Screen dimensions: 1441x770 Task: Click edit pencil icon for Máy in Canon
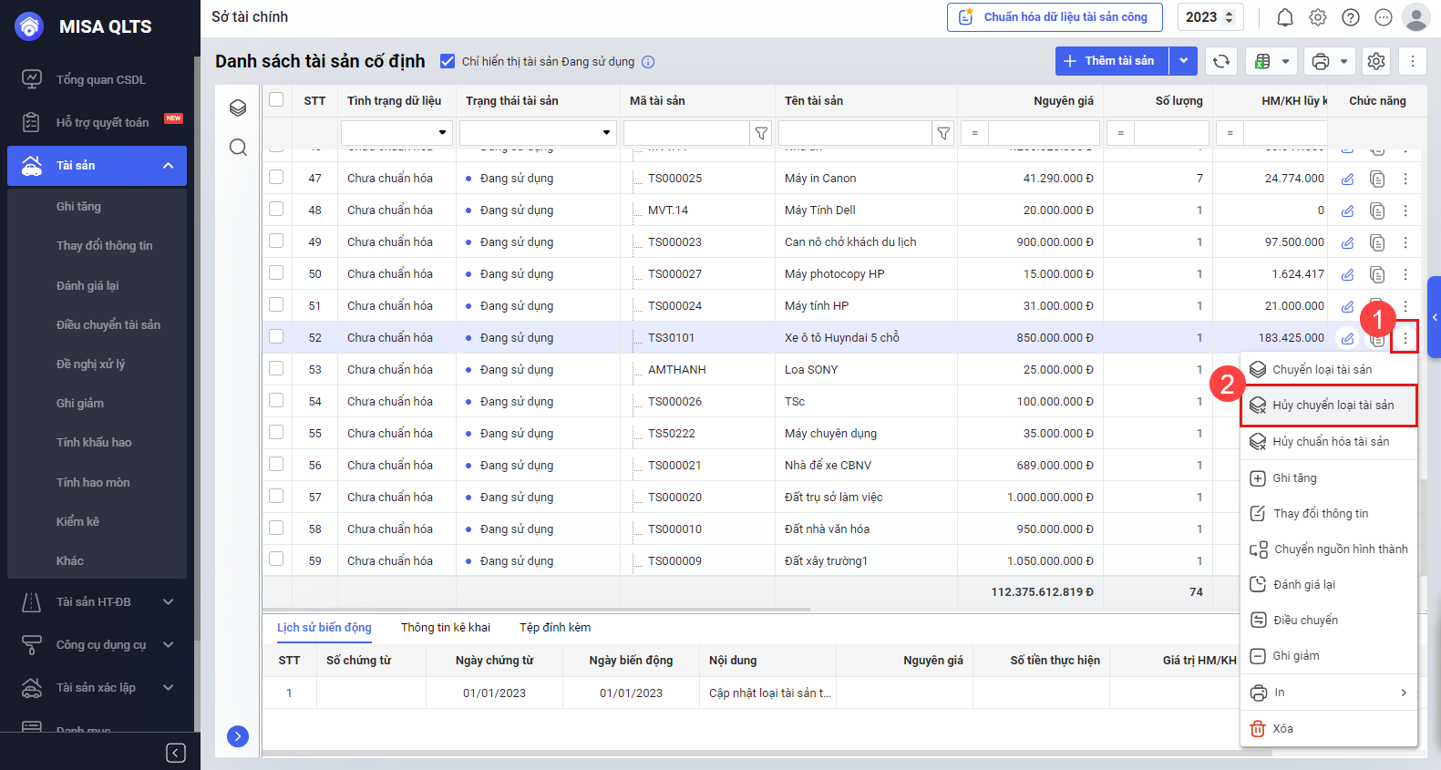click(1347, 179)
